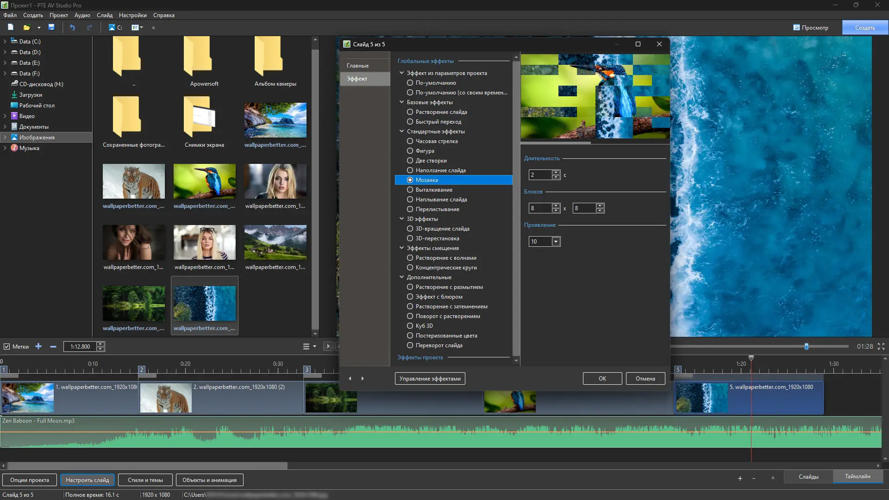Switch to the Главные tab in dialog

point(358,66)
